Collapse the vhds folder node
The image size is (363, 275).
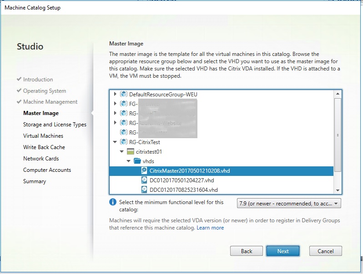[x=129, y=161]
